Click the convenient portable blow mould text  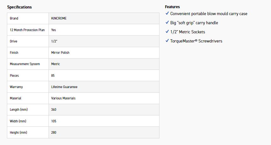(209, 14)
